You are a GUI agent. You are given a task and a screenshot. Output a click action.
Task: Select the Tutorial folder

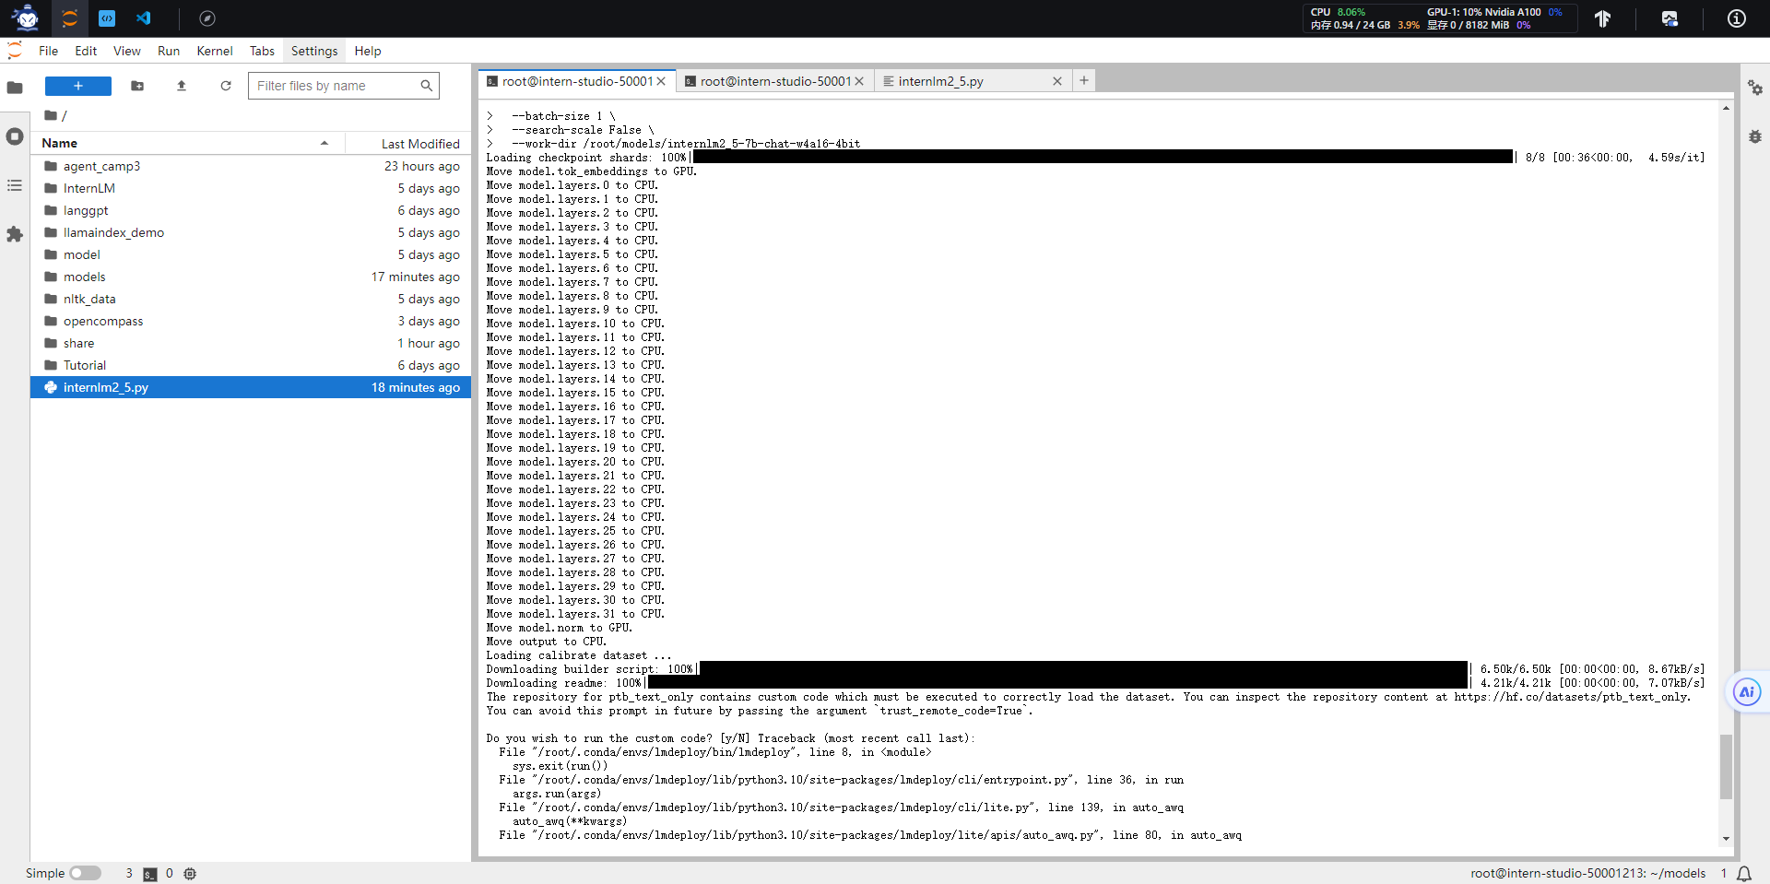pos(251,365)
